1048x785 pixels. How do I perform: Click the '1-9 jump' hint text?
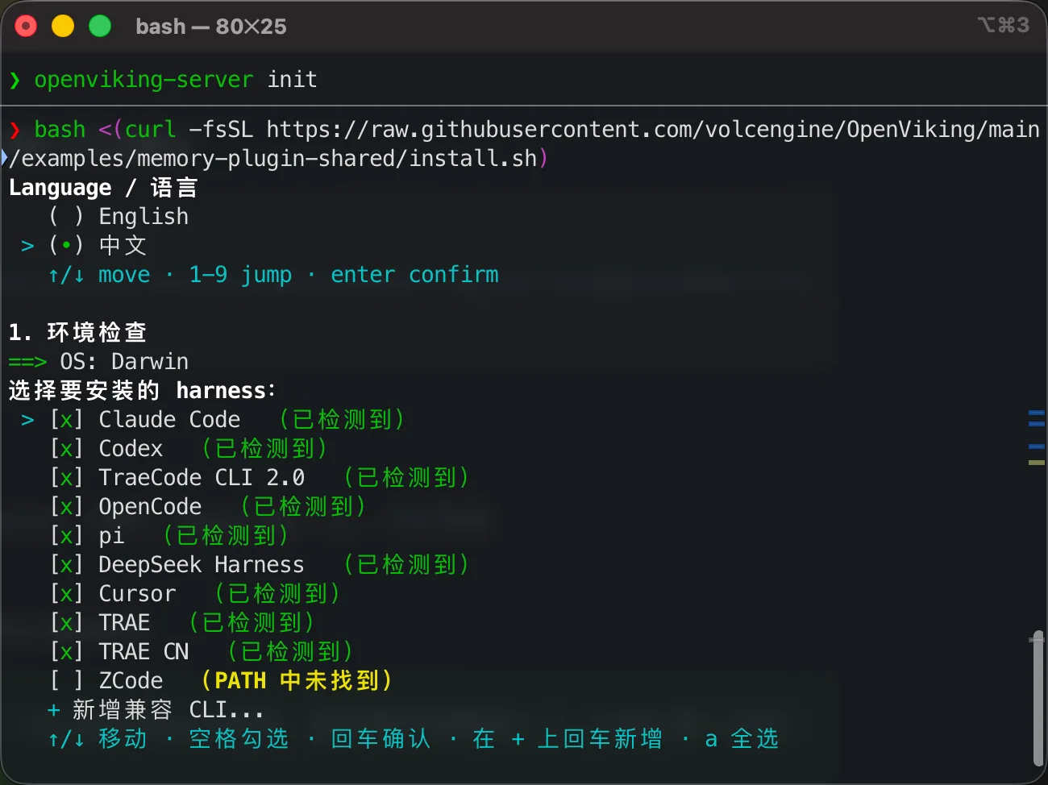click(x=240, y=275)
